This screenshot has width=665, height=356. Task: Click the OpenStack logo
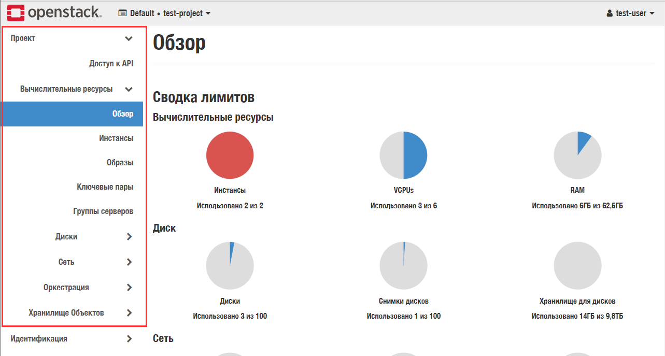pos(54,13)
